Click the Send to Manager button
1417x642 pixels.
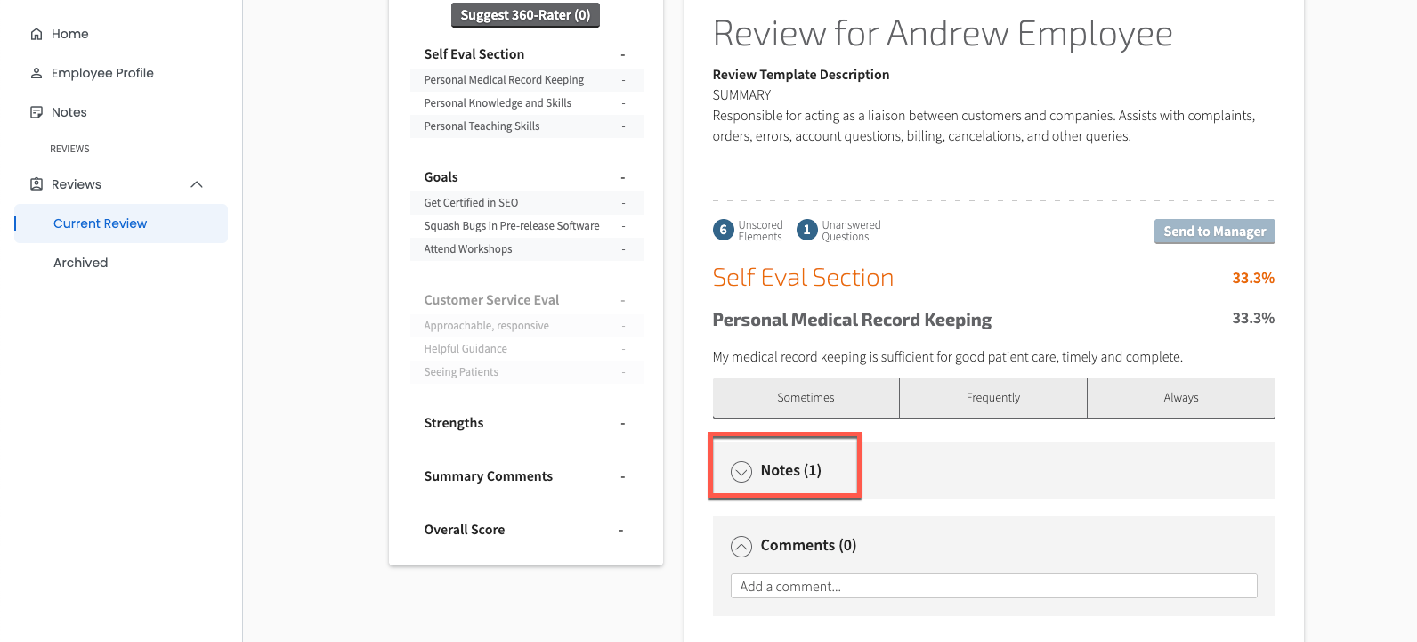1215,232
